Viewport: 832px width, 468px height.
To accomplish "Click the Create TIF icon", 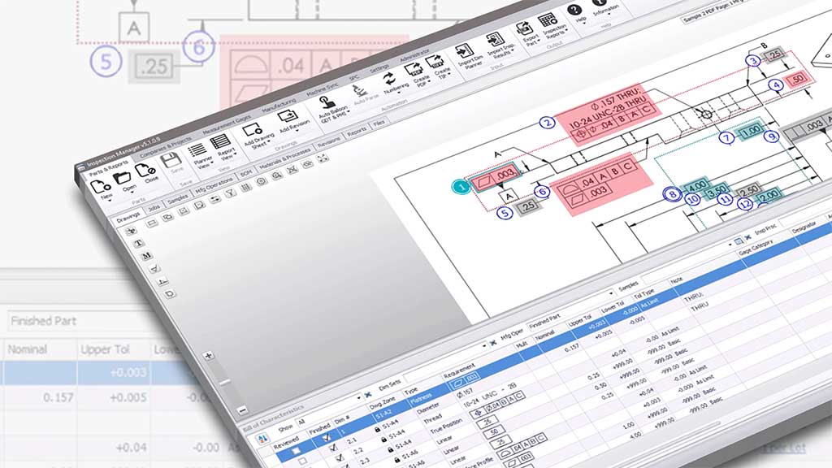I will click(434, 62).
